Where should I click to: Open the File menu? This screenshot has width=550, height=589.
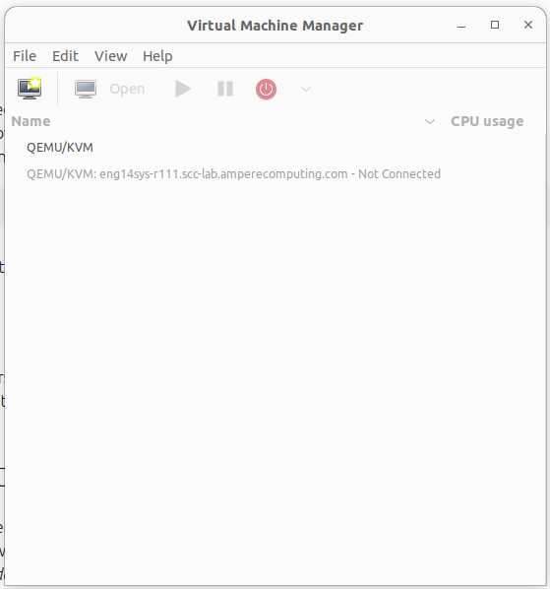[x=25, y=56]
